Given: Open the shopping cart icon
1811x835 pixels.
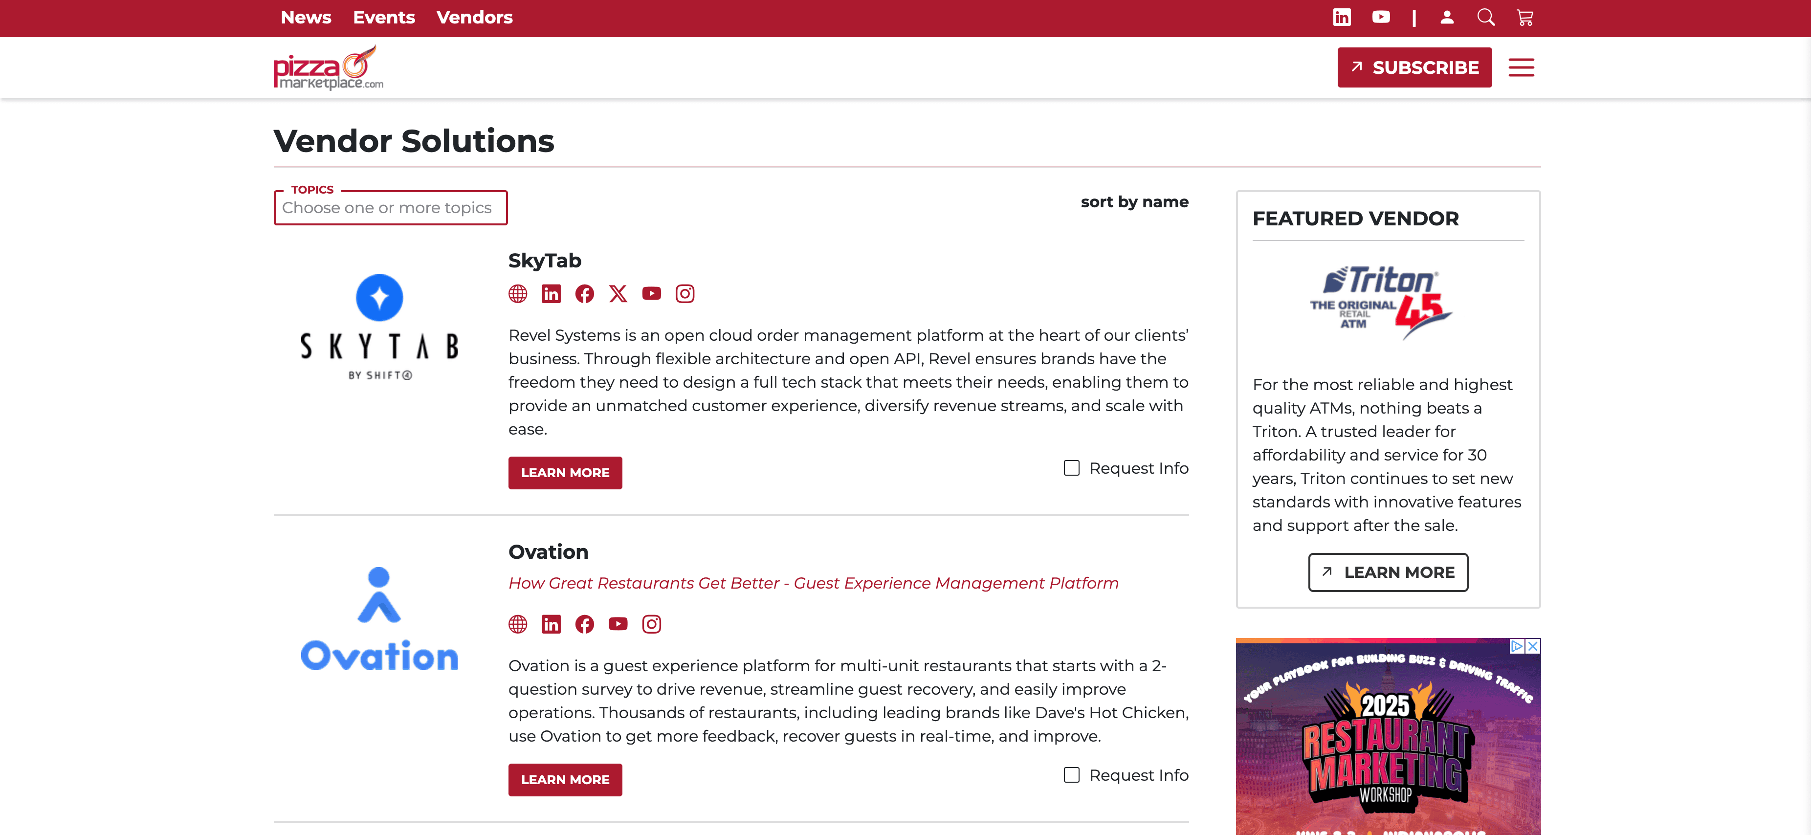Looking at the screenshot, I should 1525,18.
